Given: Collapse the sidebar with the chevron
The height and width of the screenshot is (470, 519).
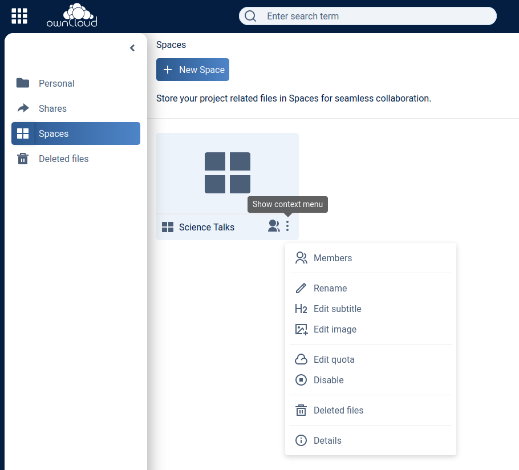Looking at the screenshot, I should (132, 48).
